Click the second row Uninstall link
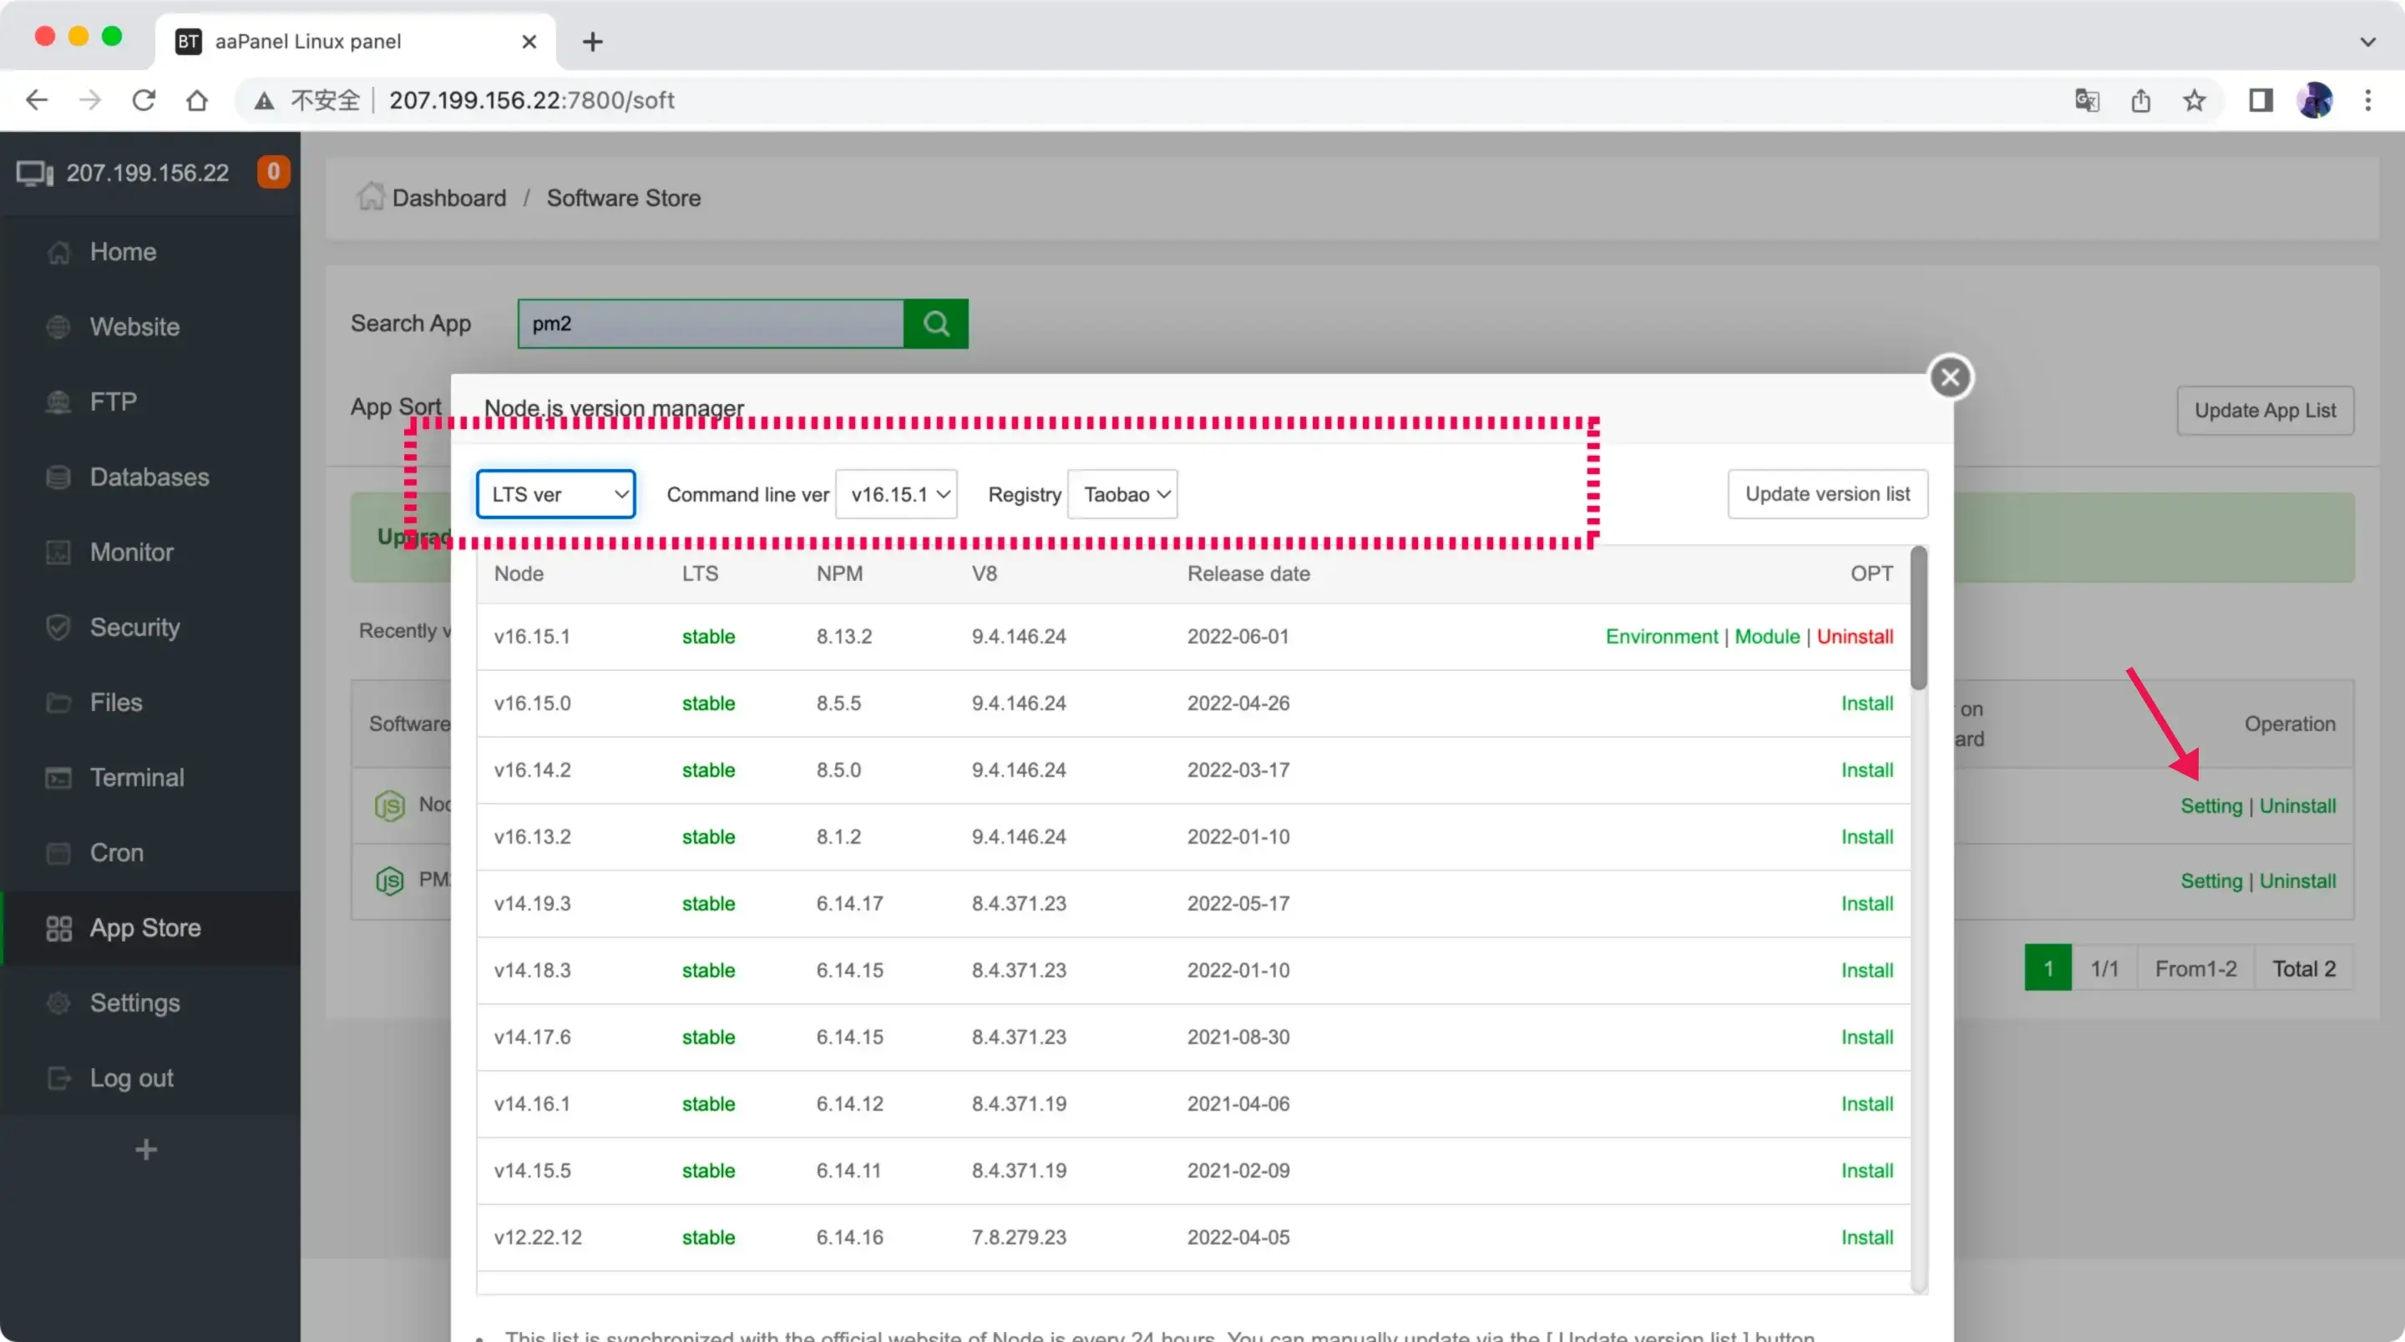The image size is (2405, 1342). click(2297, 881)
